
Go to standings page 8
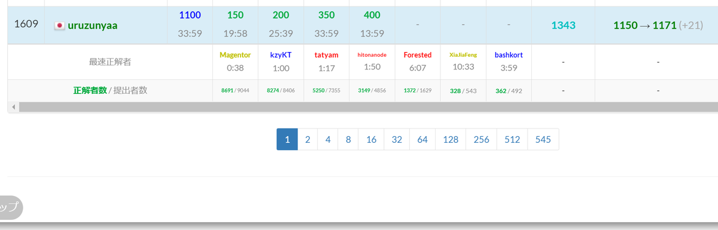click(348, 139)
